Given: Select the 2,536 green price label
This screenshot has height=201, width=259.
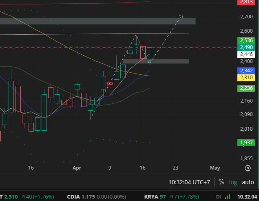Looking at the screenshot, I should click(246, 40).
